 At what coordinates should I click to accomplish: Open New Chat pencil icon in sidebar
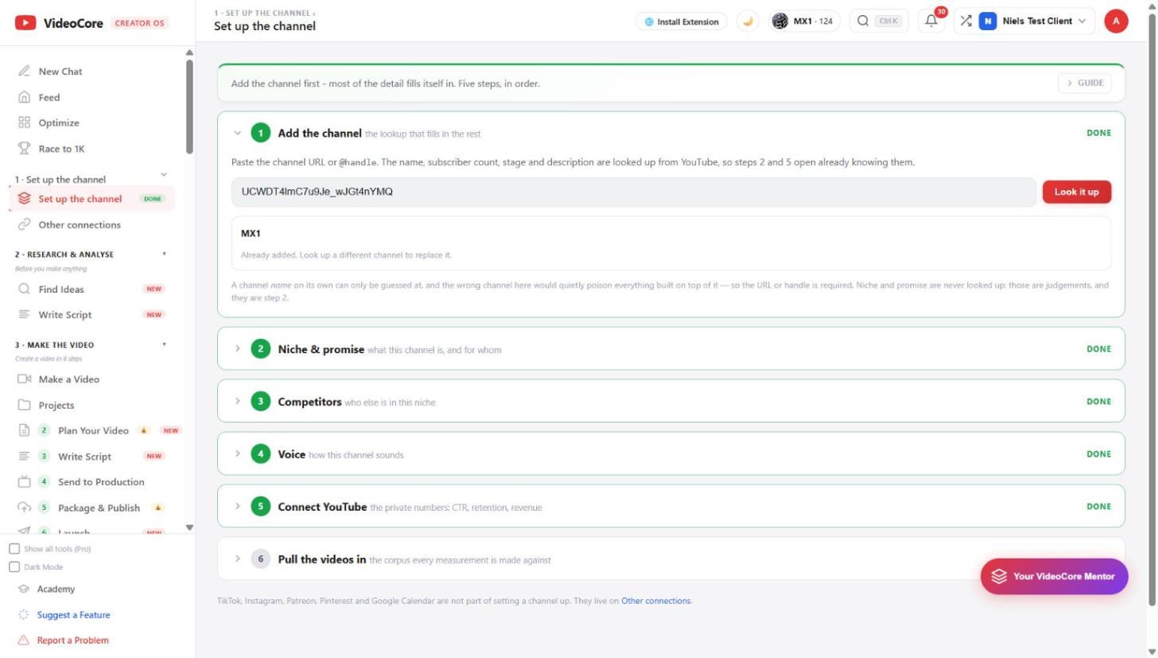pyautogui.click(x=25, y=72)
